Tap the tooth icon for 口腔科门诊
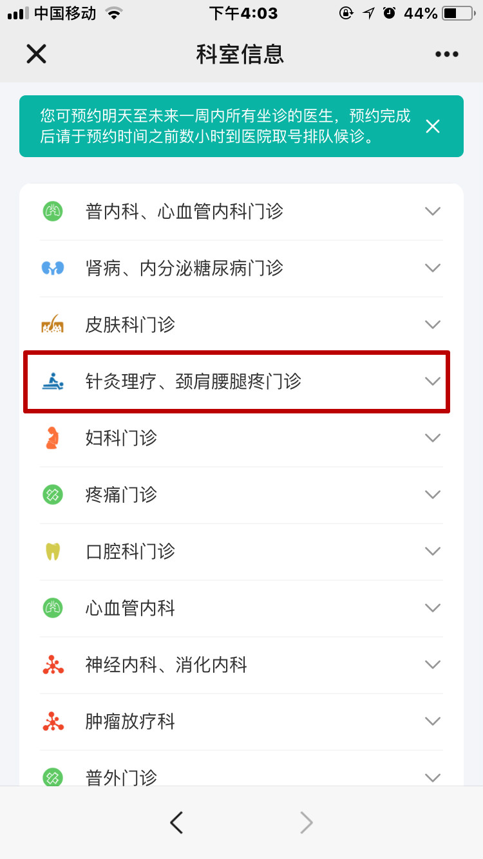 [53, 551]
